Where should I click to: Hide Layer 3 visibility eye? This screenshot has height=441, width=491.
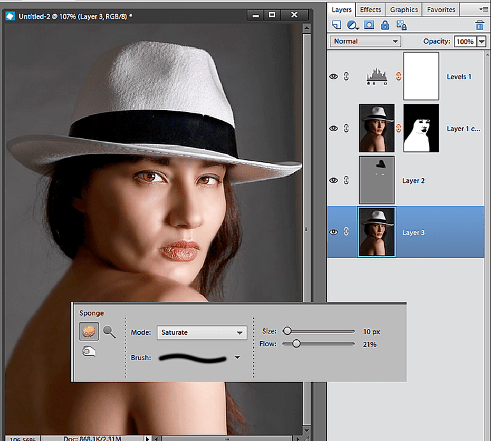coord(334,232)
